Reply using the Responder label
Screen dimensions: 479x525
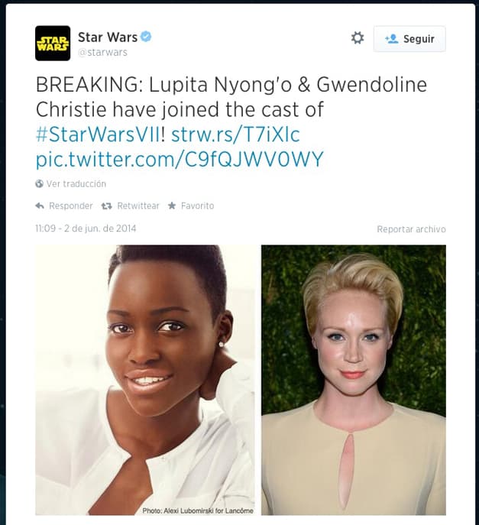click(x=70, y=206)
